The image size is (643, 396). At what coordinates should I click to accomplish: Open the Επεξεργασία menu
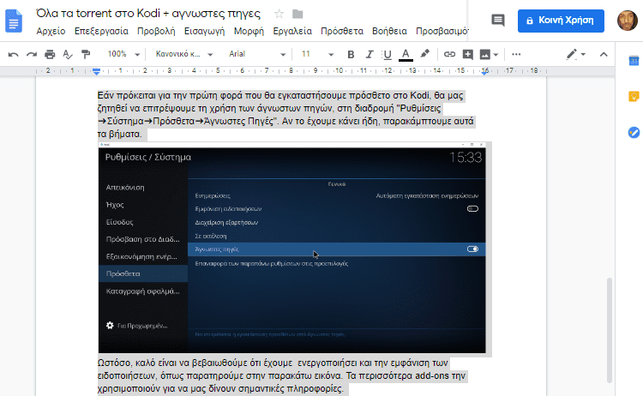[x=101, y=31]
